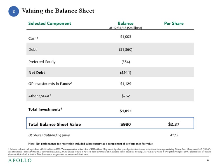217x168 pixels.
Task: Click 'Total Balance Sheet Value' label
Action: coord(55,124)
